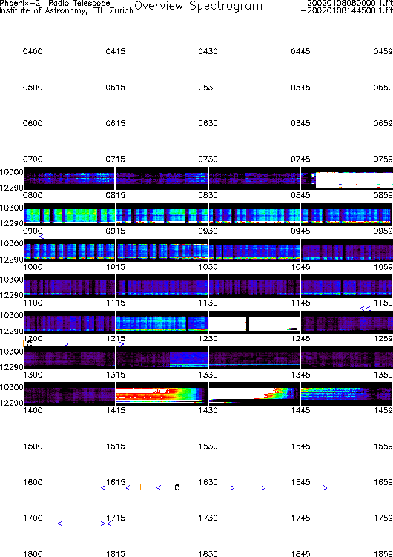Click the 0400 time label
The image size is (393, 557).
(33, 51)
